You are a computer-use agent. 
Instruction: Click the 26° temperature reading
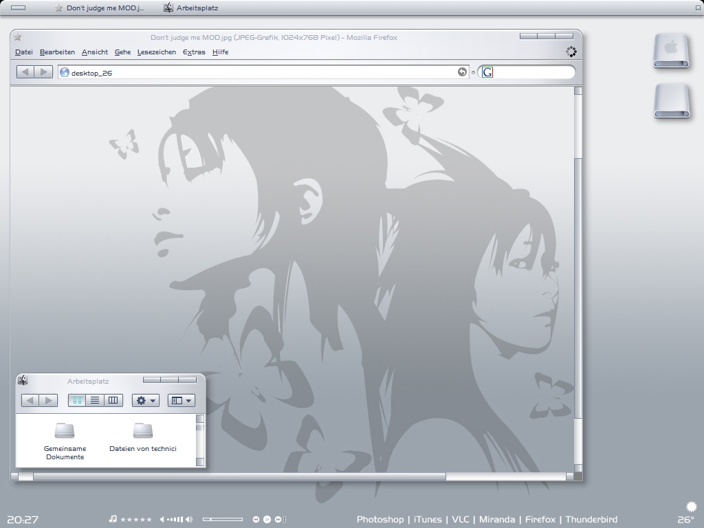coord(685,520)
